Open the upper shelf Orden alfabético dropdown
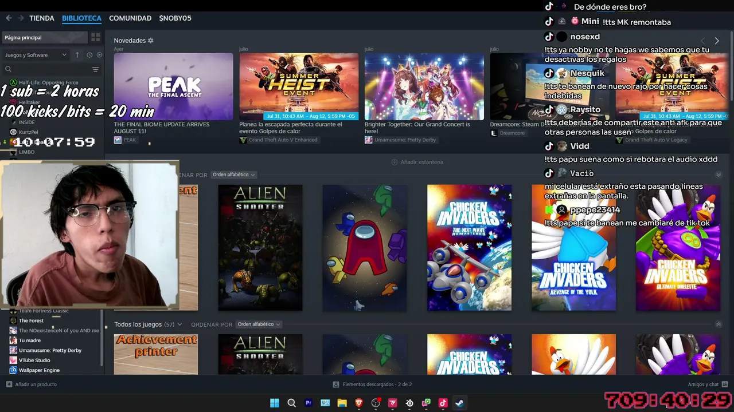 coord(233,175)
